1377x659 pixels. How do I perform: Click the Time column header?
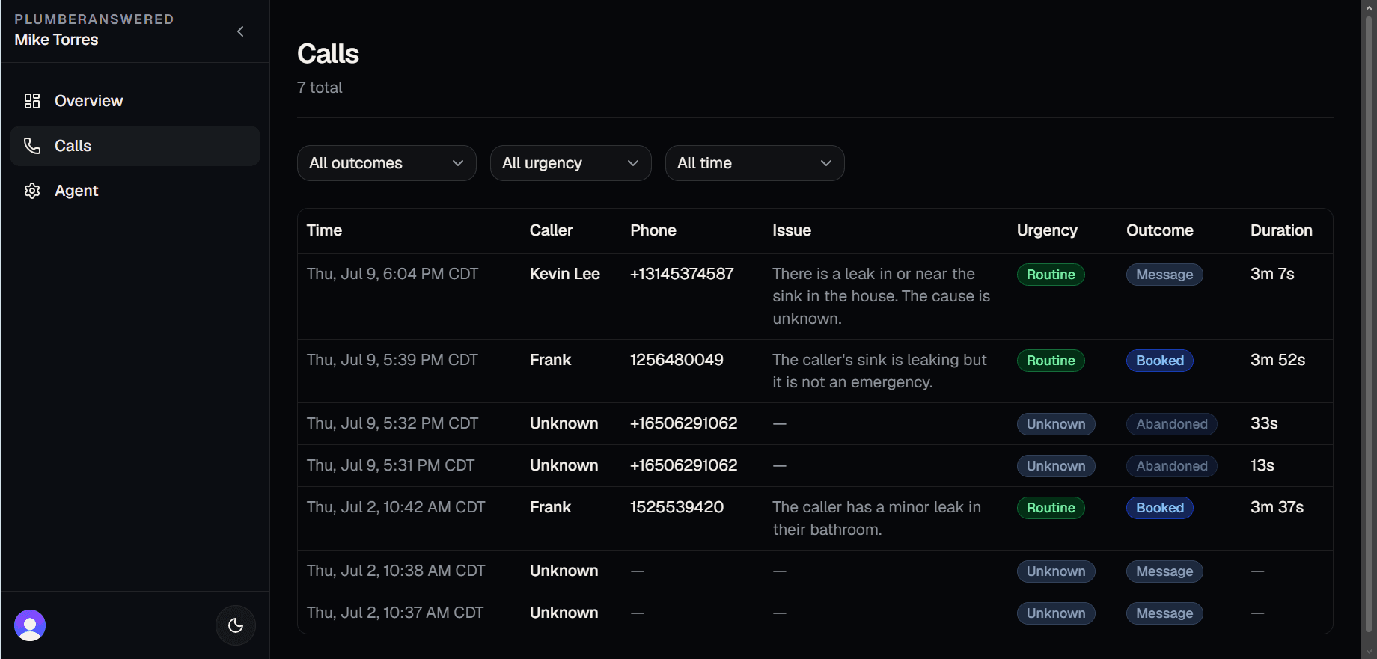click(x=324, y=230)
